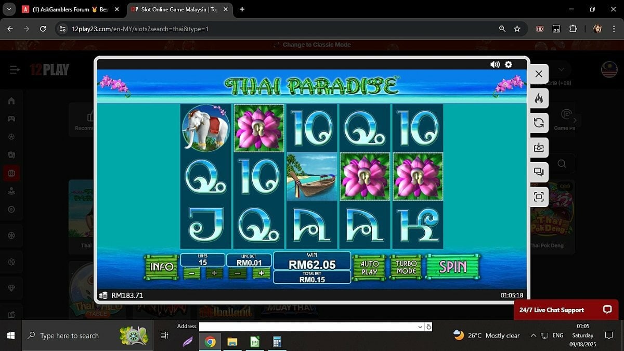Open the diamond VIP sidebar icon
Viewport: 624px width, 351px height.
tap(11, 288)
